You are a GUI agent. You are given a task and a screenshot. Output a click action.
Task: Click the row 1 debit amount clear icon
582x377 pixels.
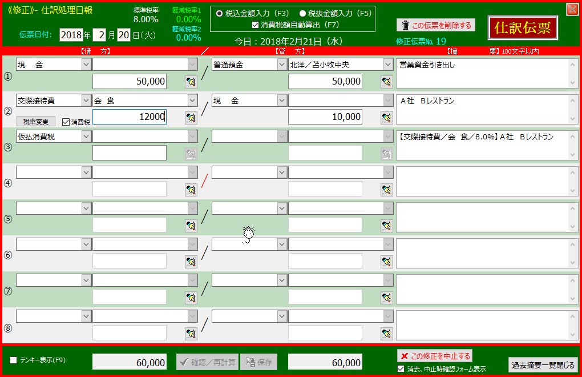pyautogui.click(x=191, y=82)
